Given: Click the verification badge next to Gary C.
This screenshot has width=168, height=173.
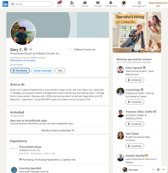Looking at the screenshot, I should click(26, 49).
